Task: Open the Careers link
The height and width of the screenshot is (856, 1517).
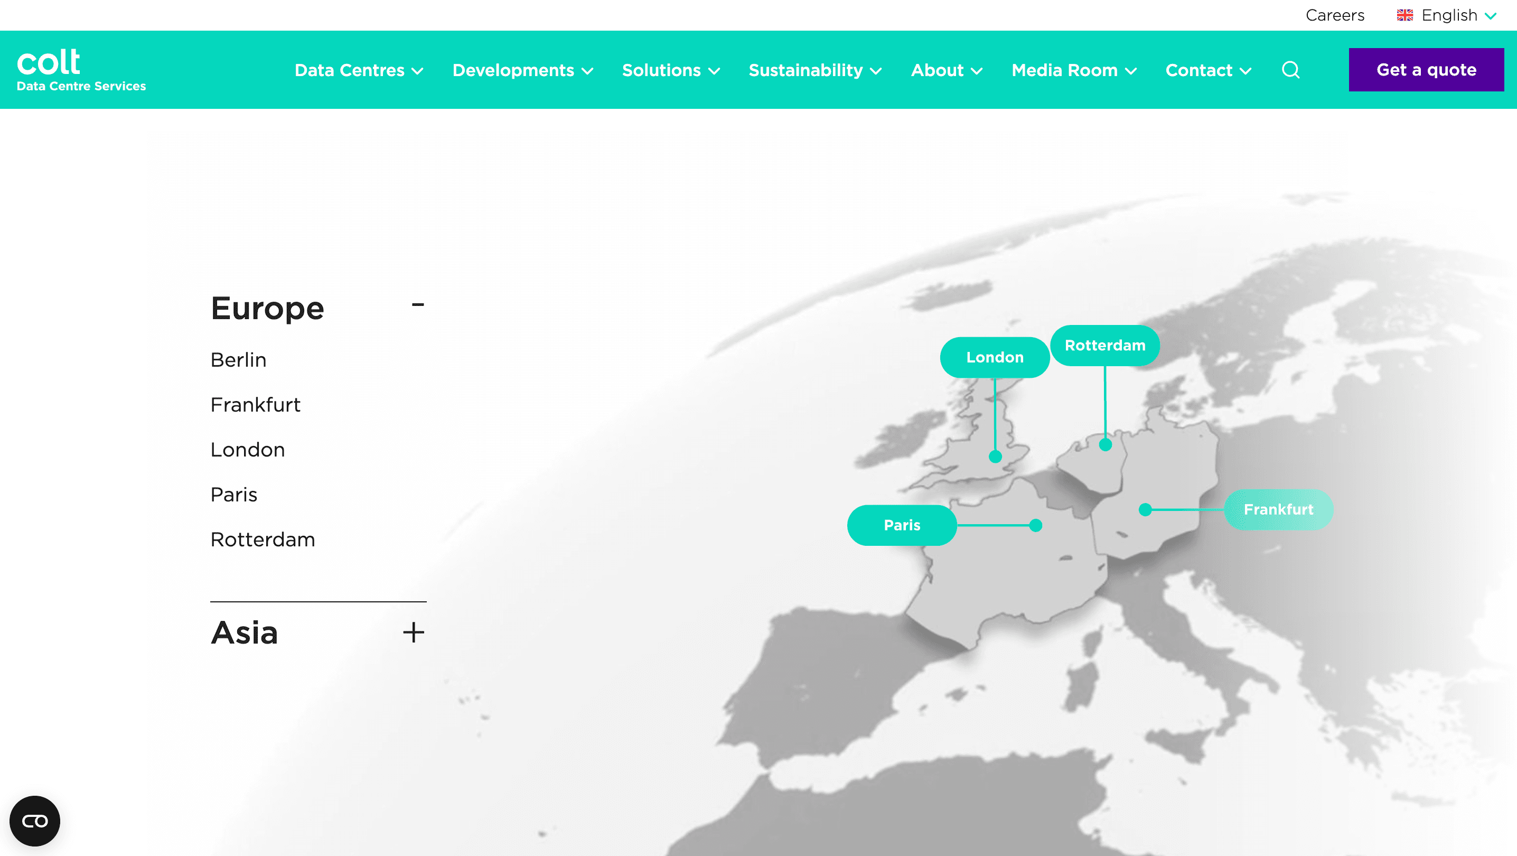Action: (x=1335, y=15)
